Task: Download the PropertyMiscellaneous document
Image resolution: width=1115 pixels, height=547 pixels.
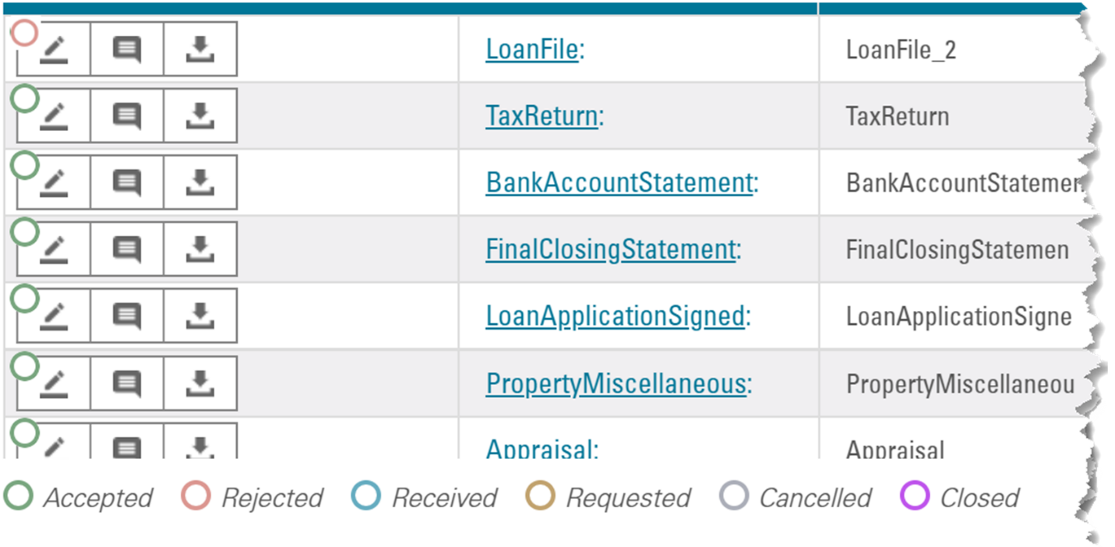Action: point(200,383)
